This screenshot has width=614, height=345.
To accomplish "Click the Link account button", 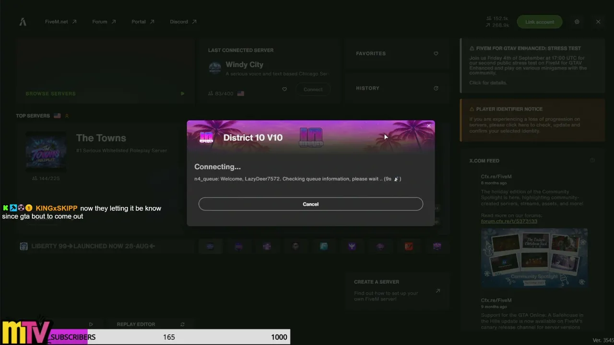I will point(540,22).
